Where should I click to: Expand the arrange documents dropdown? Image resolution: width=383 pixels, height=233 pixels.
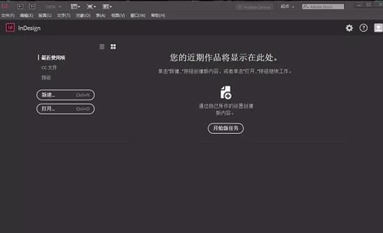[107, 6]
